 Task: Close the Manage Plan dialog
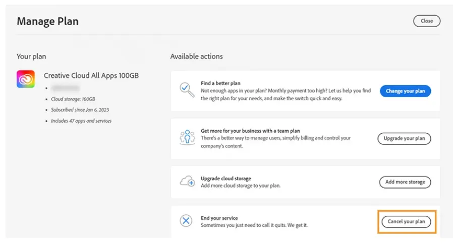coord(427,21)
